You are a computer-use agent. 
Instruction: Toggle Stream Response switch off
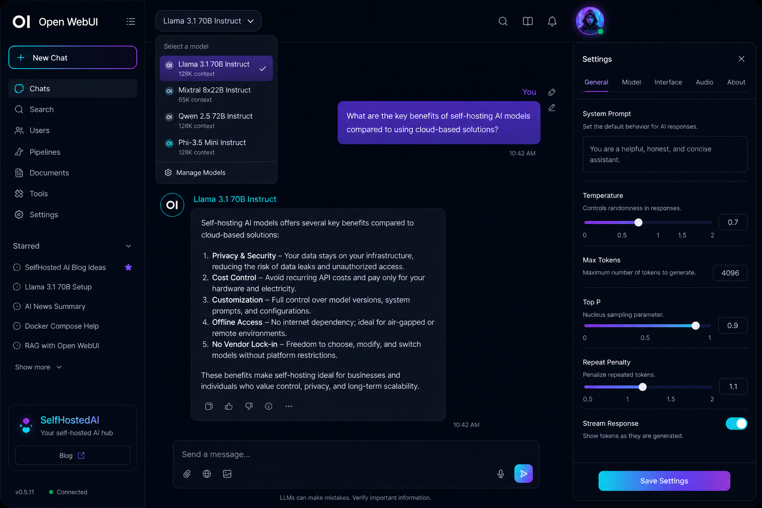[x=736, y=424]
